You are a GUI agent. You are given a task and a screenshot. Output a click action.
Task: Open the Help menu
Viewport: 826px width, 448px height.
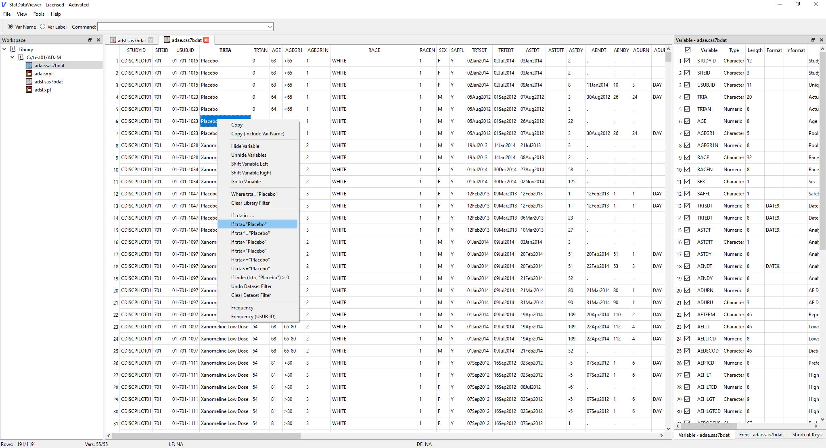point(56,14)
